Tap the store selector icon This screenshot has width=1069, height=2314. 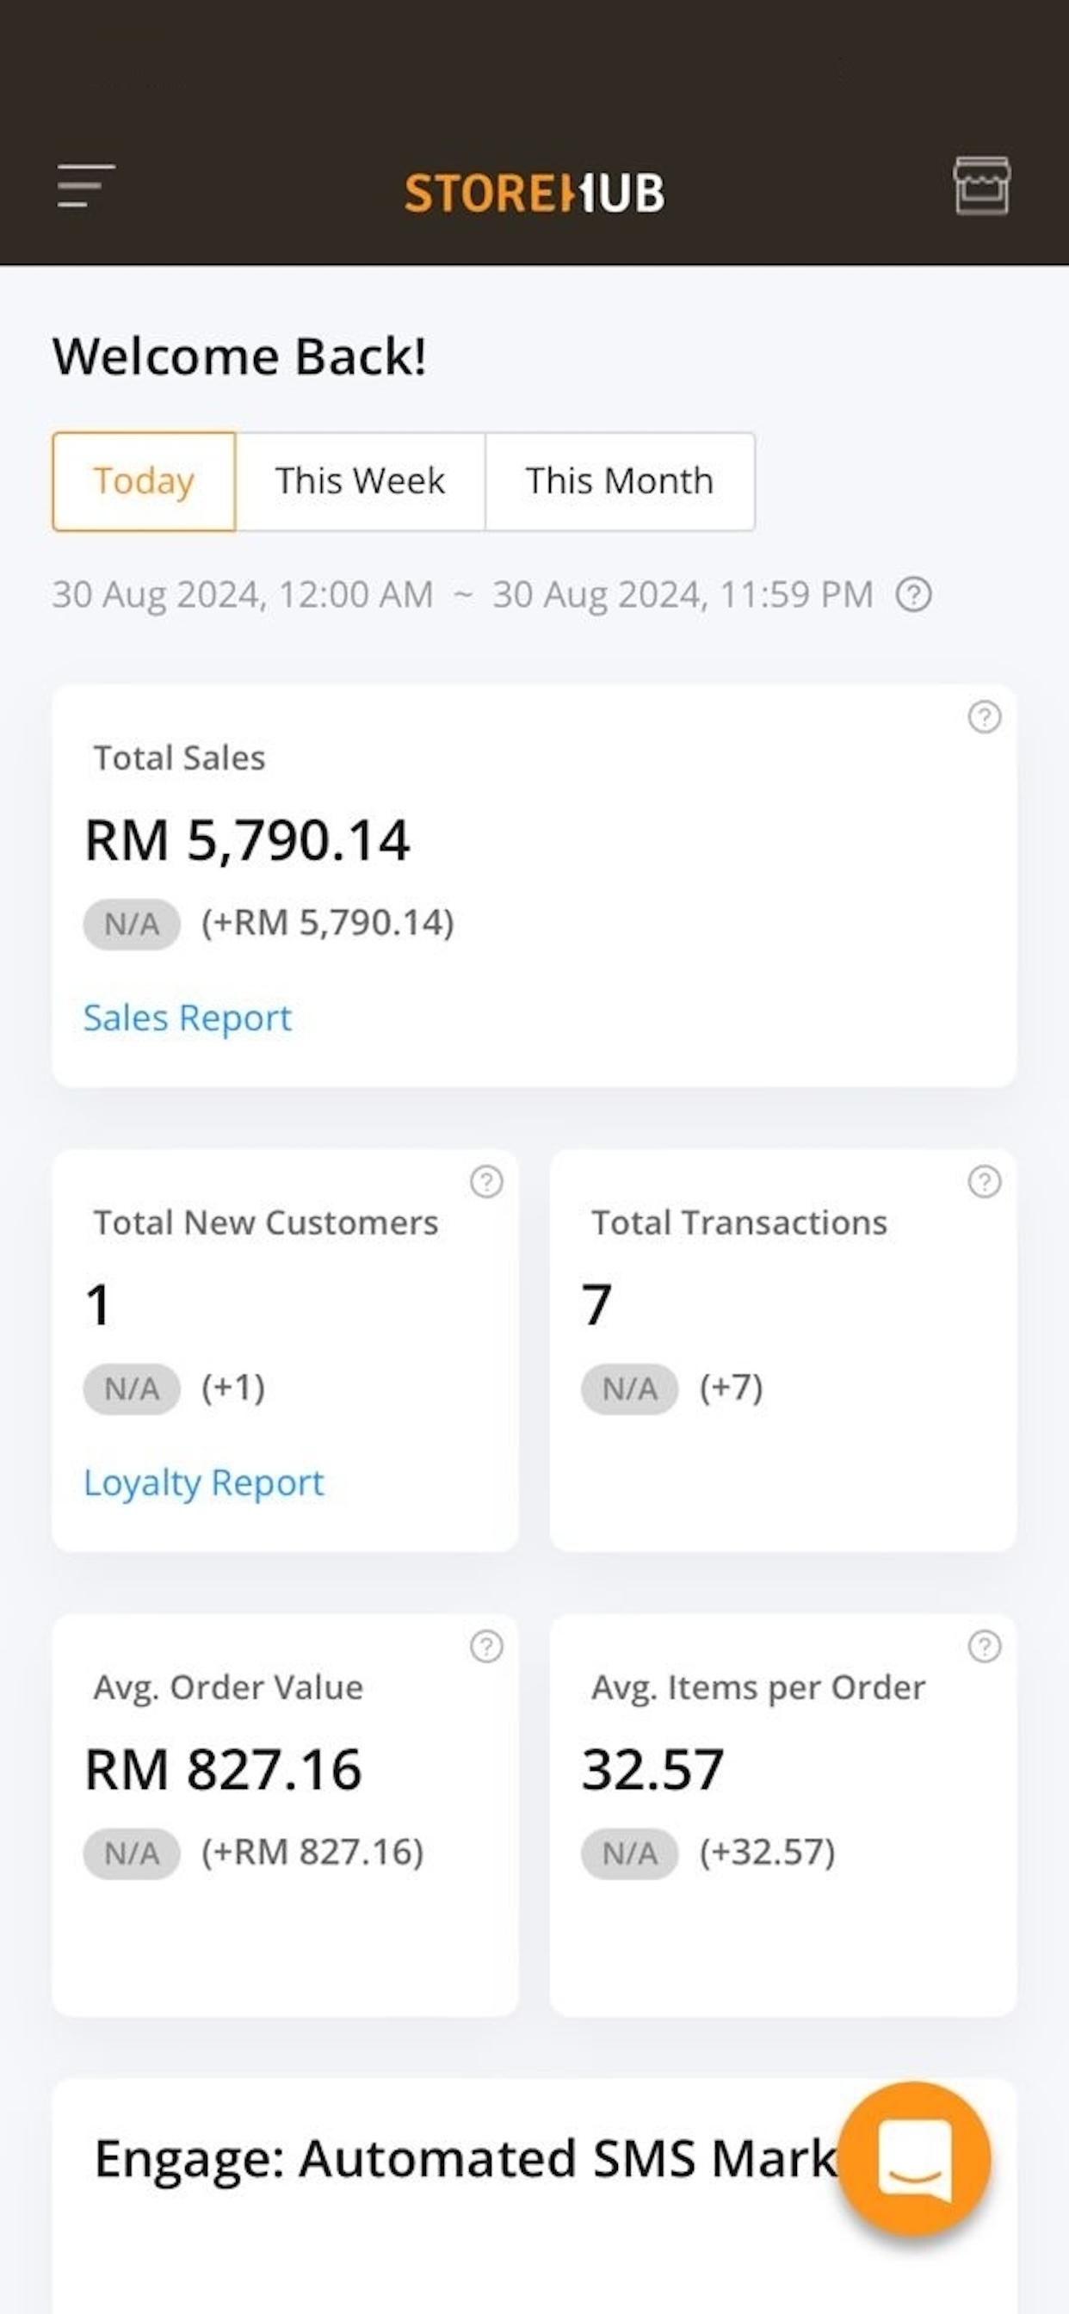pyautogui.click(x=981, y=186)
